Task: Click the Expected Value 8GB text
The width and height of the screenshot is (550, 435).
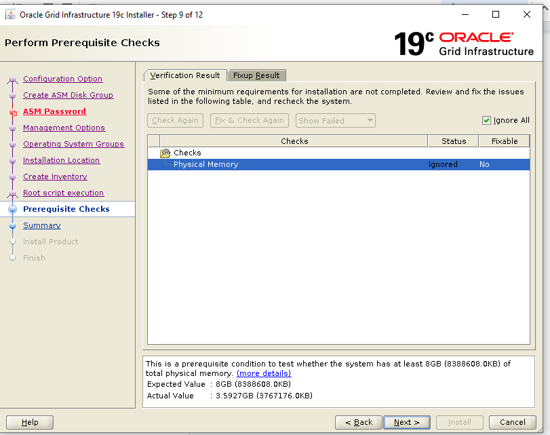Action: tap(253, 384)
